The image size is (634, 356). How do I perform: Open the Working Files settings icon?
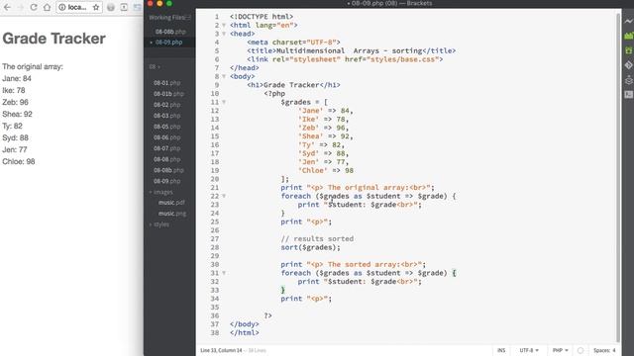[x=188, y=18]
